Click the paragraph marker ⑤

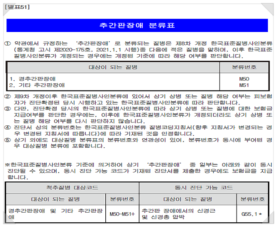[x=8, y=140]
